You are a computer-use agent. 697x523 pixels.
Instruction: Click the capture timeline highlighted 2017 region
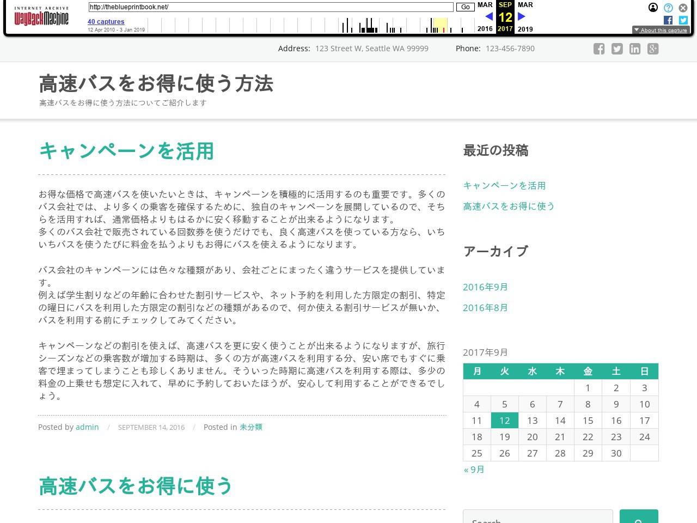tap(440, 25)
